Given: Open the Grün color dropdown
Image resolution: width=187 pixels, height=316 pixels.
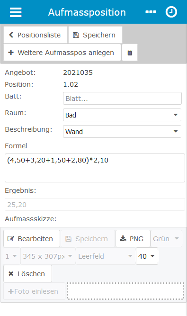Looking at the screenshot, I should pyautogui.click(x=166, y=239).
